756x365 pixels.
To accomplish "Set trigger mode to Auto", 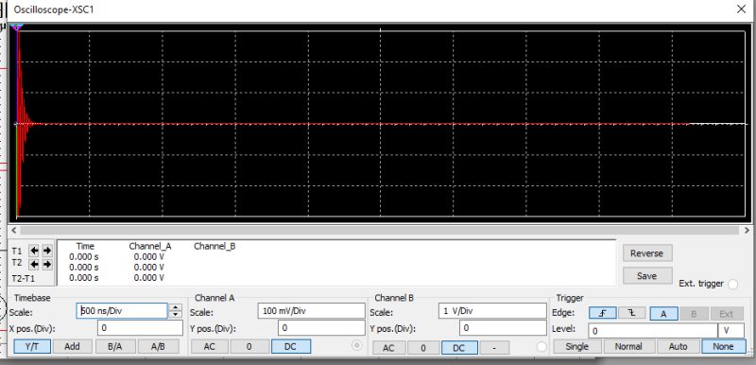I will 678,346.
